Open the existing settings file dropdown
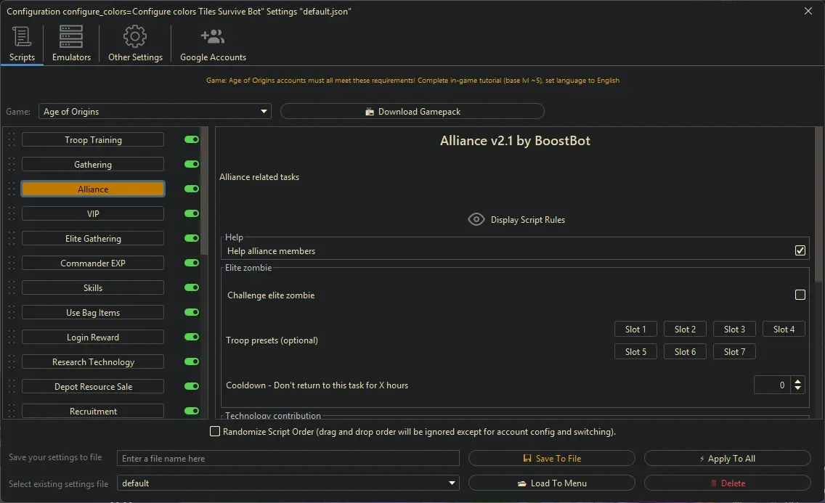This screenshot has height=503, width=825. [x=452, y=483]
